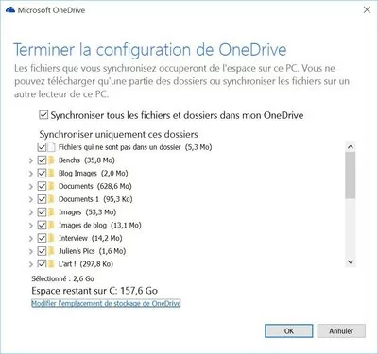Image resolution: width=378 pixels, height=354 pixels.
Task: Toggle the Documents 1 folder checkbox
Action: 42,199
